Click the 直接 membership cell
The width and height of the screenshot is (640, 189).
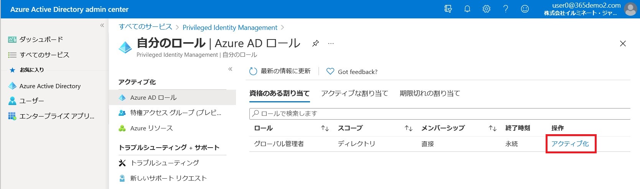tap(427, 144)
